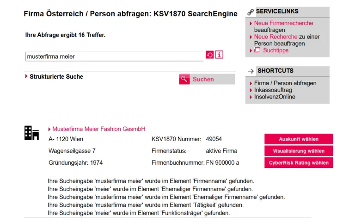Open the search info icon
The width and height of the screenshot is (355, 223).
pos(219,55)
